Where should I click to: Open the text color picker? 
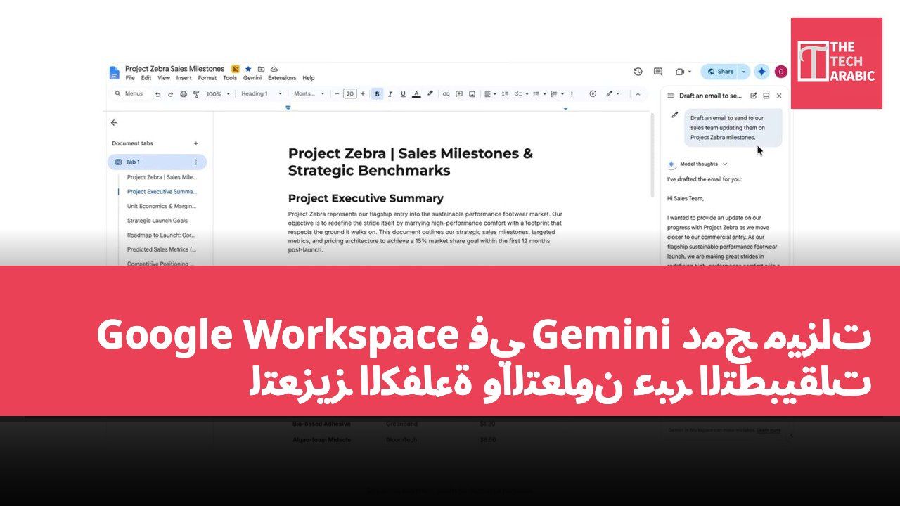[416, 93]
